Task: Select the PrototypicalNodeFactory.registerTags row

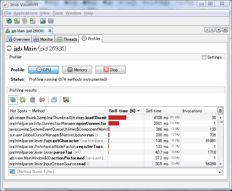Action: point(113,147)
